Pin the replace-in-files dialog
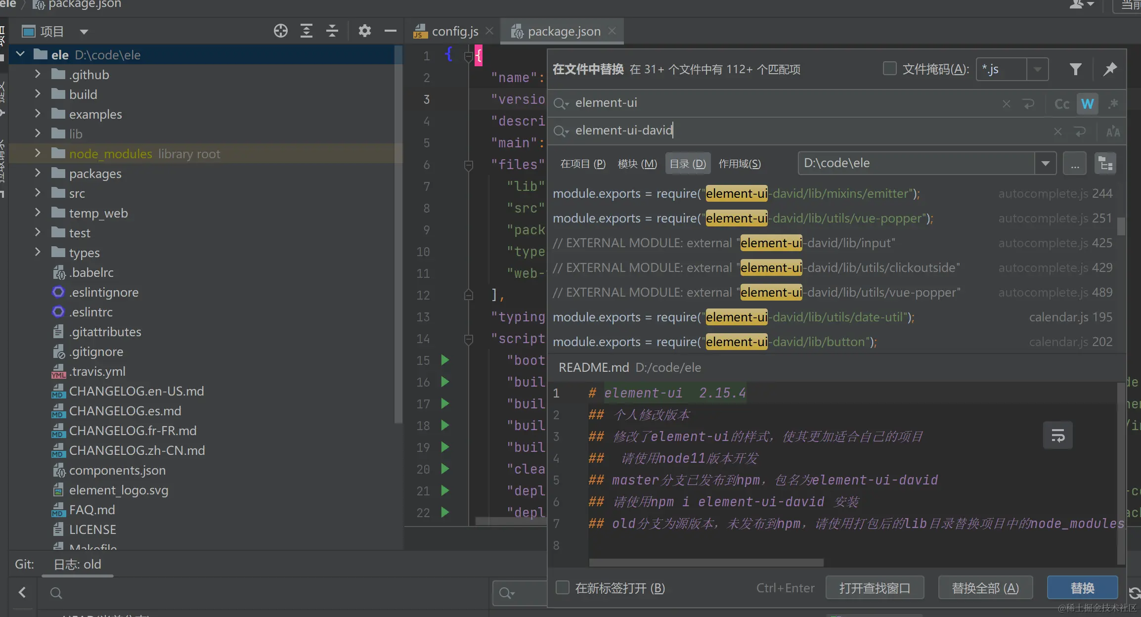Image resolution: width=1141 pixels, height=617 pixels. (x=1110, y=69)
